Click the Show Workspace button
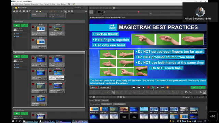The height and width of the screenshot is (123, 219). coord(119,104)
